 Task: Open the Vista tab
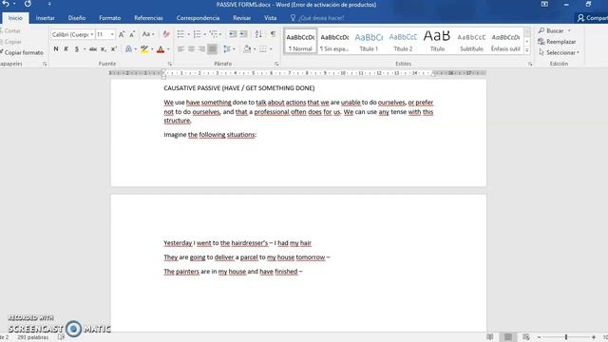(x=270, y=18)
